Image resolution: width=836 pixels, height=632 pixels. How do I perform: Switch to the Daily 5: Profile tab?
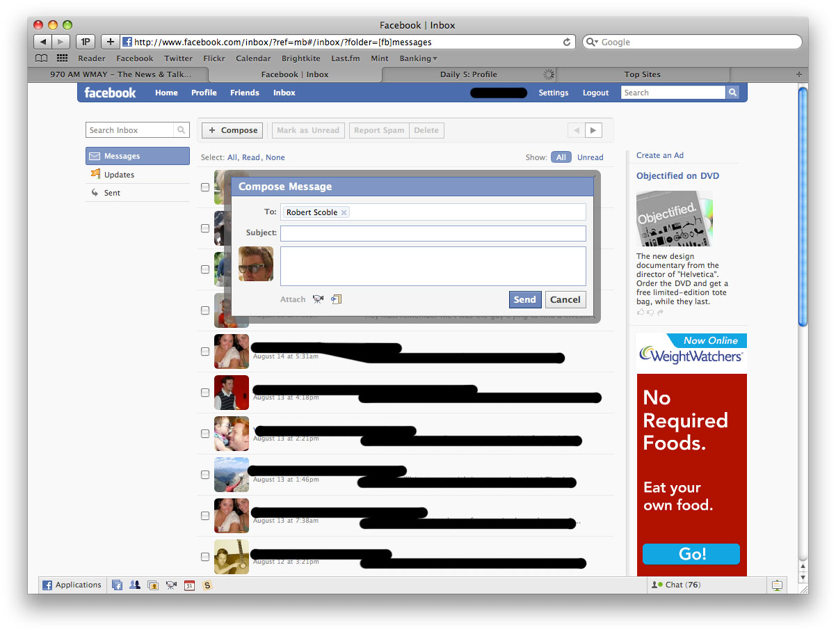pyautogui.click(x=469, y=74)
